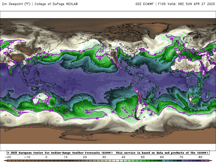
Task: Click 'Valid: 09Z SUN APR 27 2025' text
Action: click(191, 4)
